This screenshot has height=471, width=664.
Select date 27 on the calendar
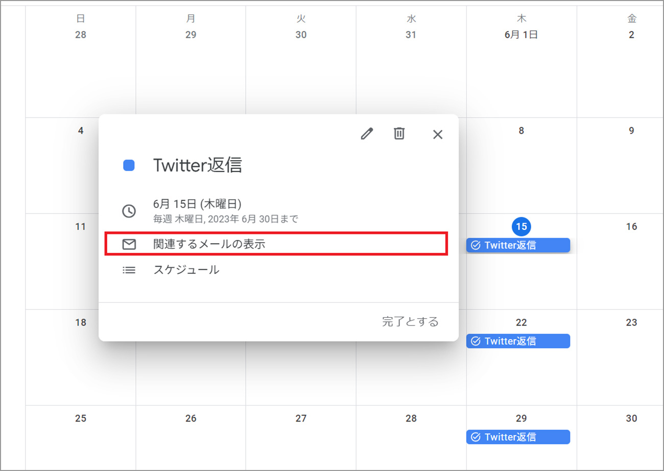pos(301,419)
